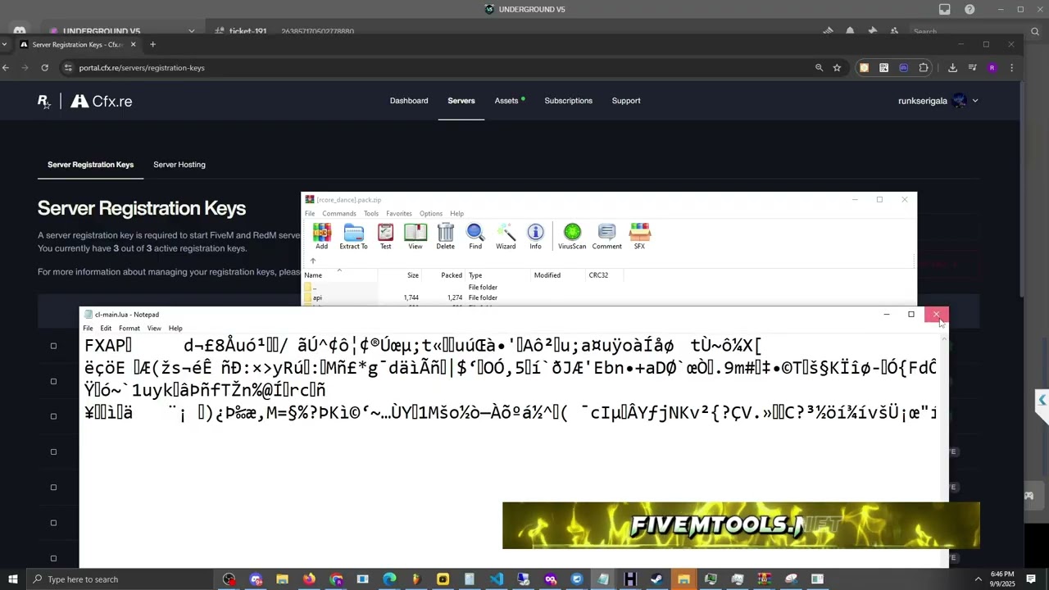Image resolution: width=1049 pixels, height=590 pixels.
Task: Click the browser profile avatar R
Action: click(x=992, y=68)
